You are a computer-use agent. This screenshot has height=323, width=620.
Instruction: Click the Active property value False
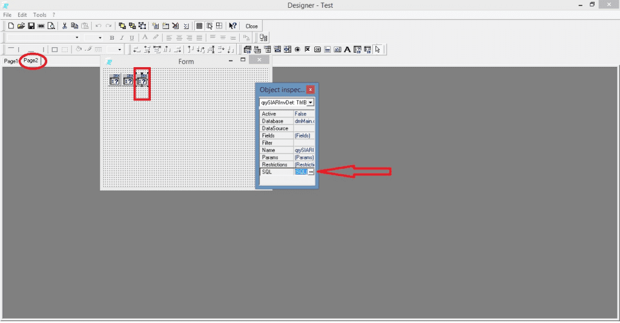tap(304, 114)
